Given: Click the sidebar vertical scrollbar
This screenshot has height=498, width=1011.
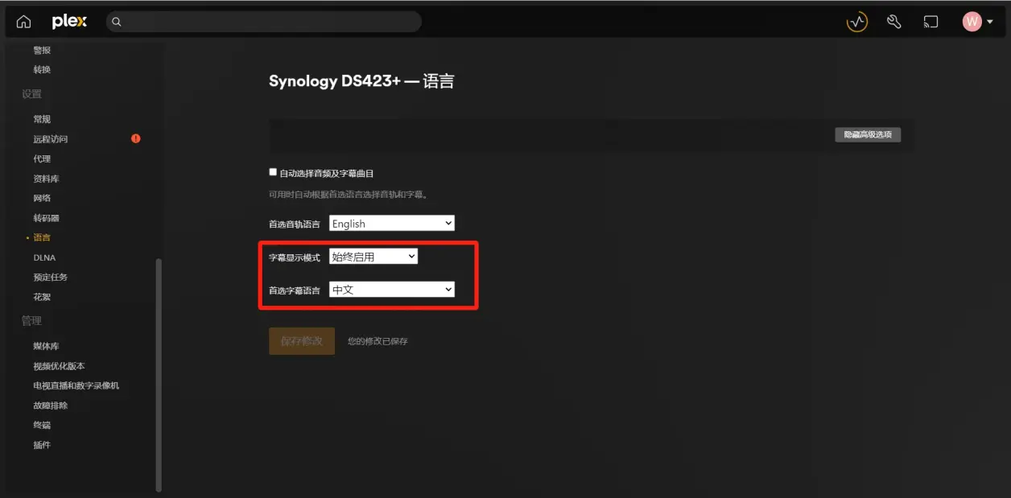Looking at the screenshot, I should (x=159, y=374).
